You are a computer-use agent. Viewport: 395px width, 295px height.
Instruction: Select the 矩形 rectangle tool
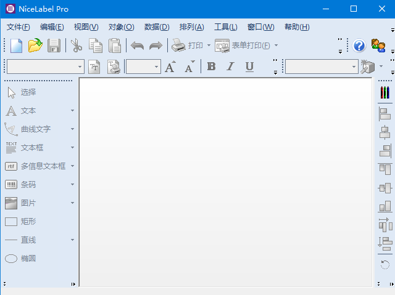[x=28, y=221]
